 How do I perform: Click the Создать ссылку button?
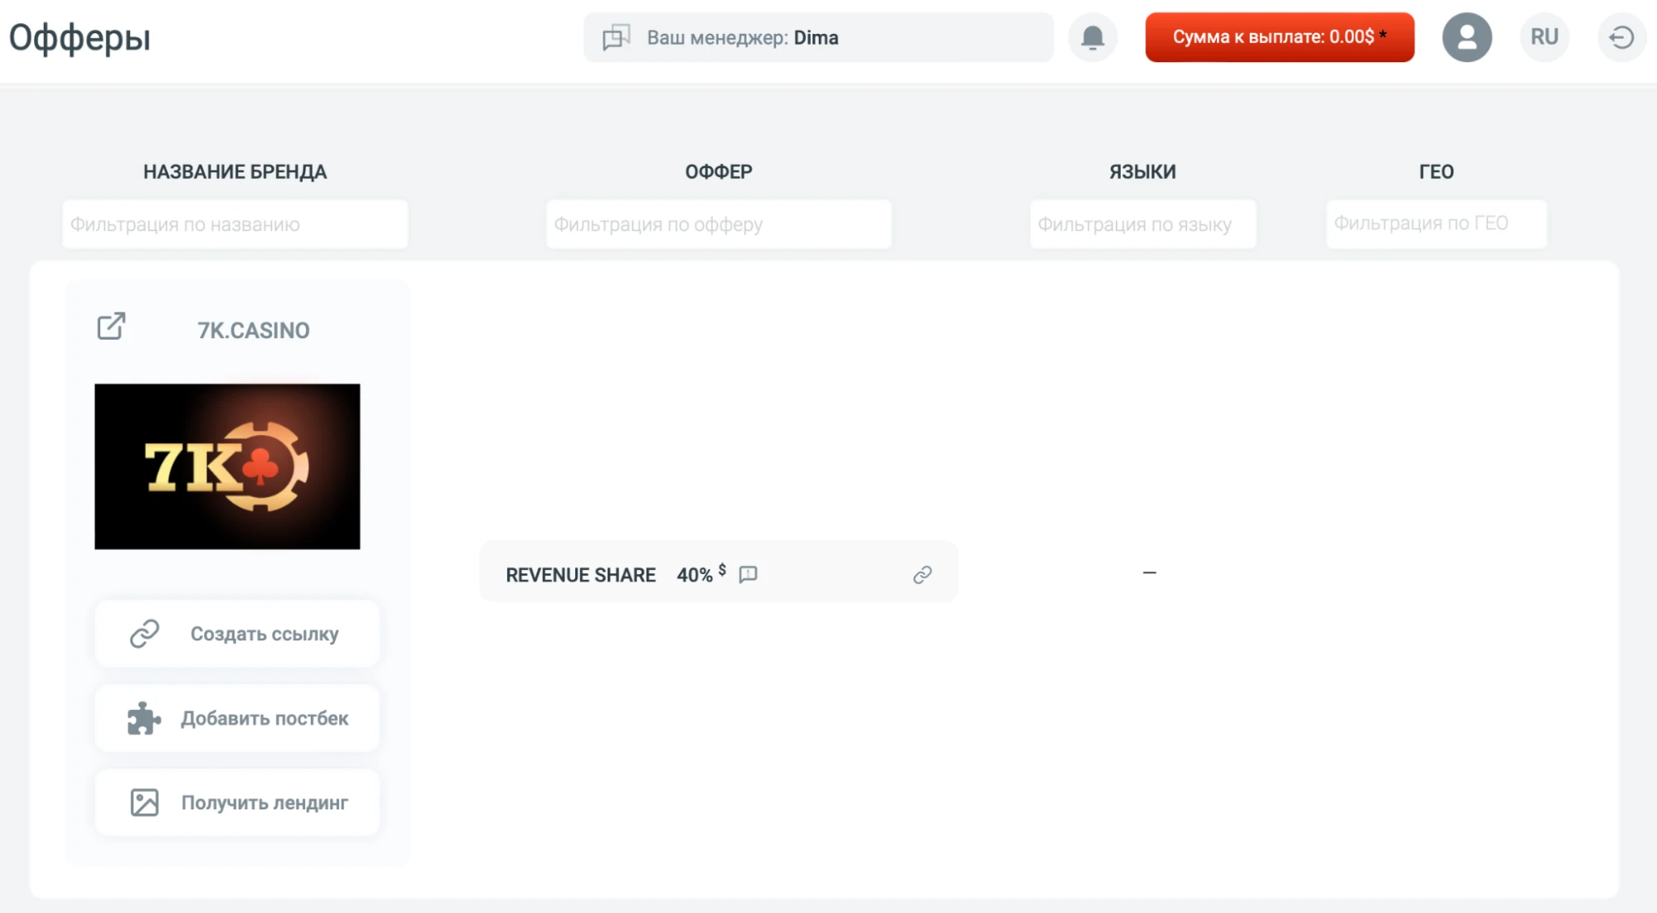pyautogui.click(x=237, y=634)
